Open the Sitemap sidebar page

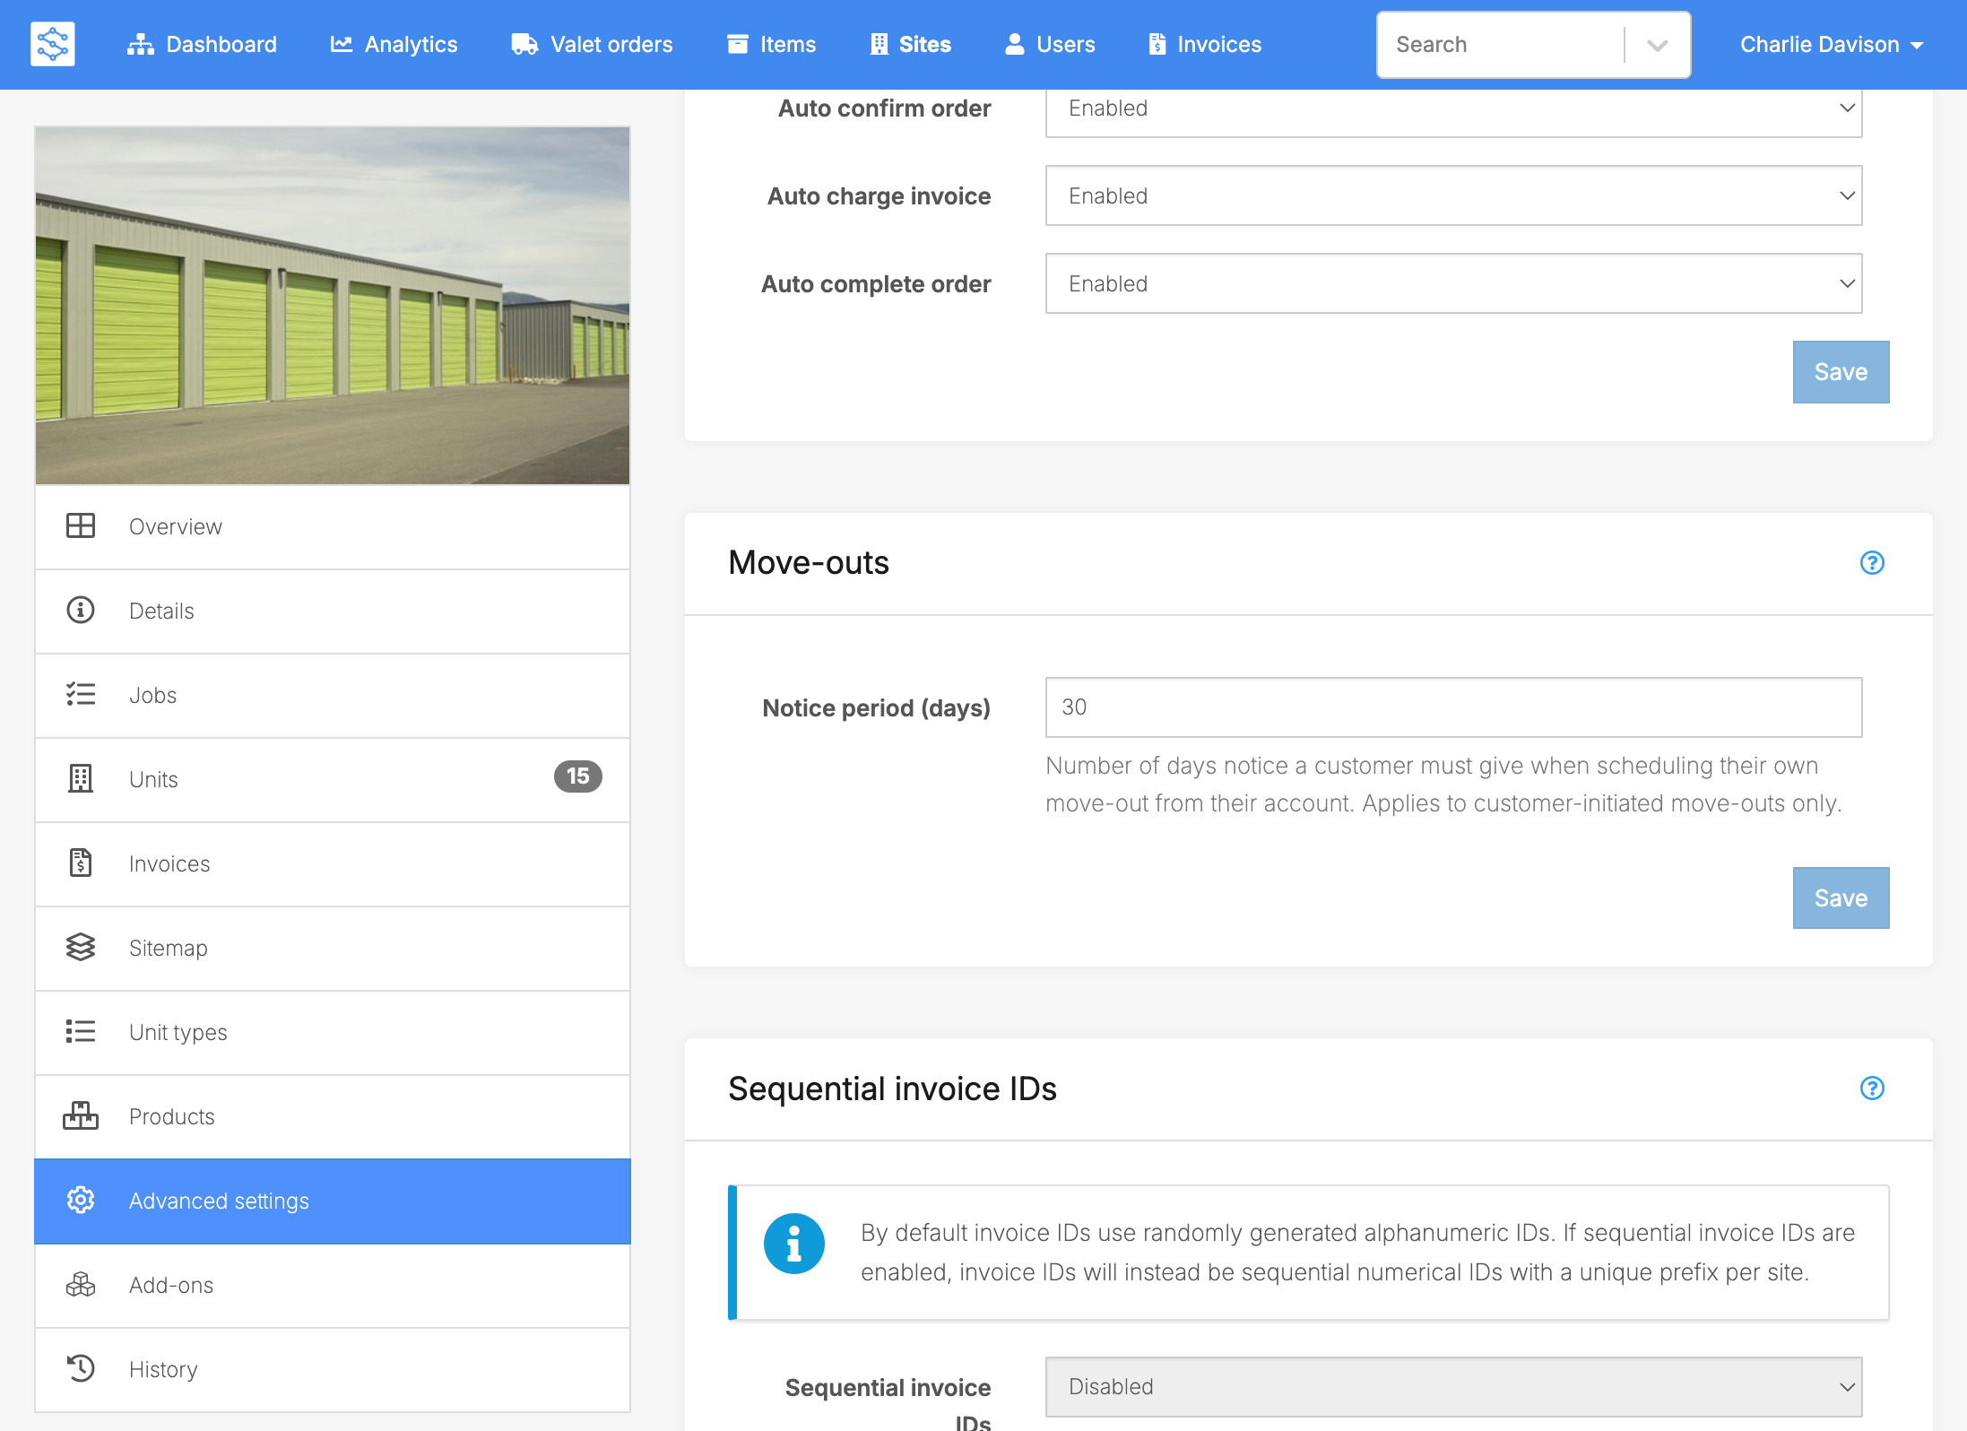click(x=333, y=948)
